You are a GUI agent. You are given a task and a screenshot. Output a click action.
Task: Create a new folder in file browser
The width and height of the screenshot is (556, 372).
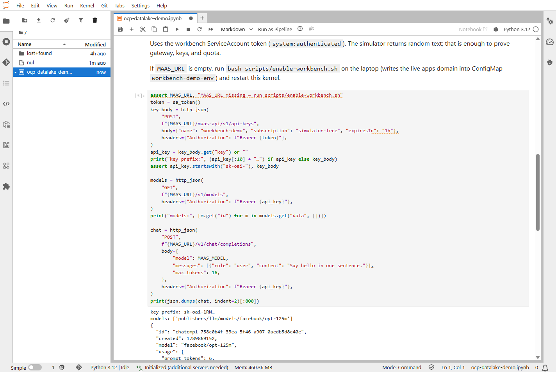pyautogui.click(x=25, y=20)
